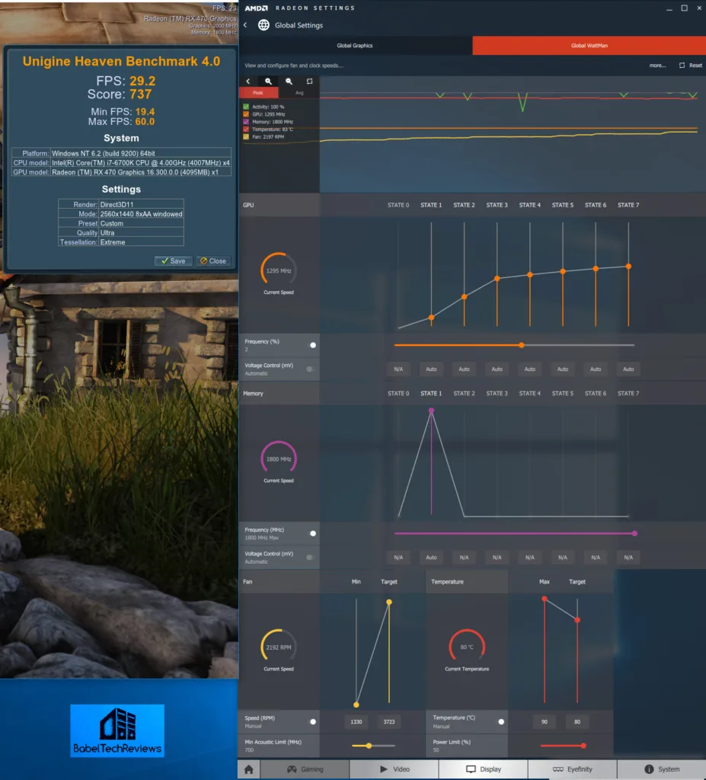Screen dimensions: 706x780
Task: Toggle the GPU 1295 MHz graph checkbox
Action: (x=246, y=114)
